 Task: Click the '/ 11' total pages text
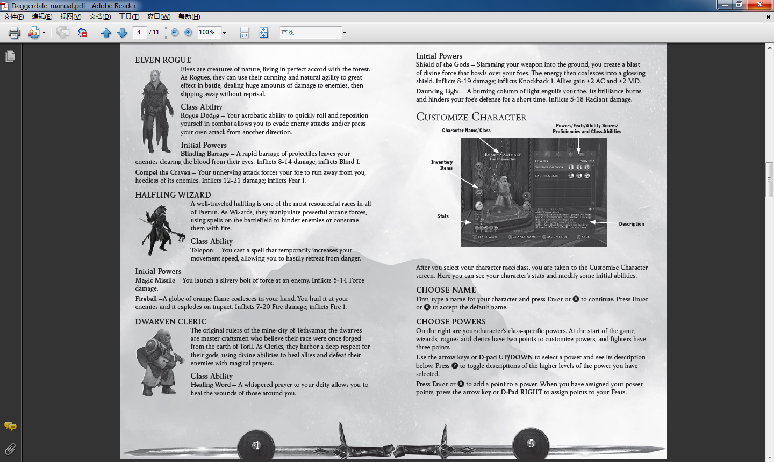pyautogui.click(x=154, y=32)
